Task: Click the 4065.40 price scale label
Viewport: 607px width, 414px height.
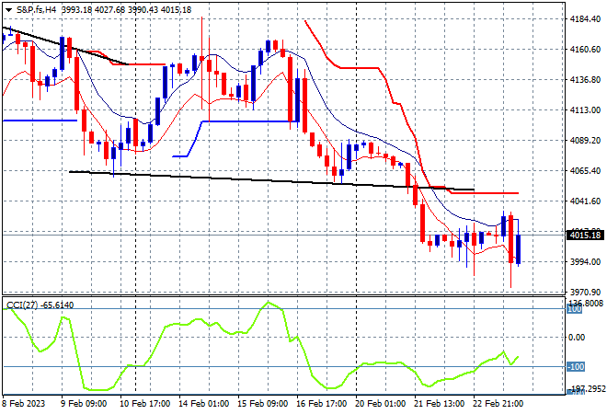Action: pos(585,170)
